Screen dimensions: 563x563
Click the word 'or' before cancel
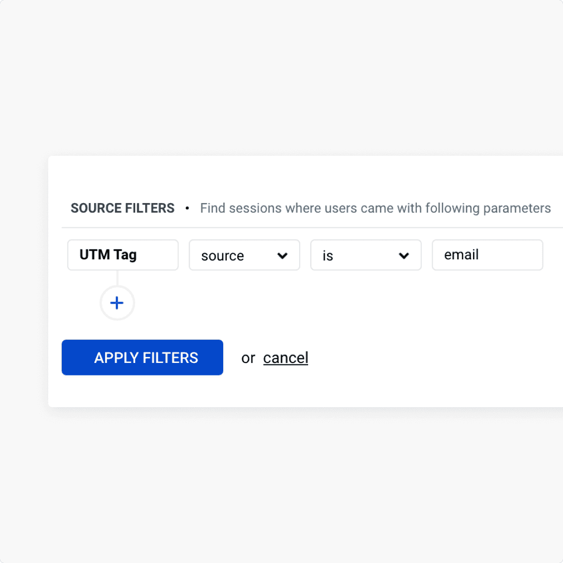coord(248,358)
